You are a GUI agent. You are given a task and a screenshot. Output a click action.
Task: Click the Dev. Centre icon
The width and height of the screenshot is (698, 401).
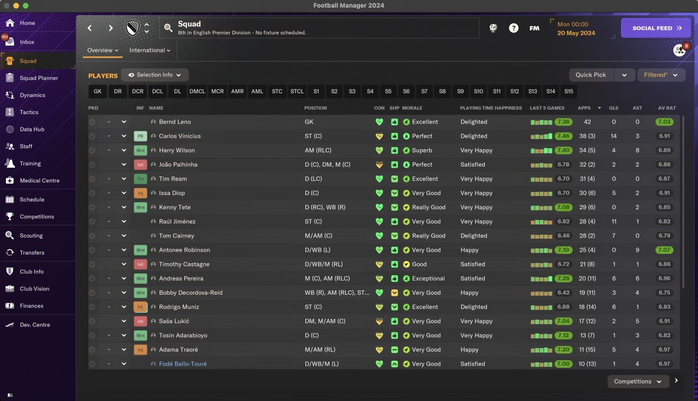(10, 325)
